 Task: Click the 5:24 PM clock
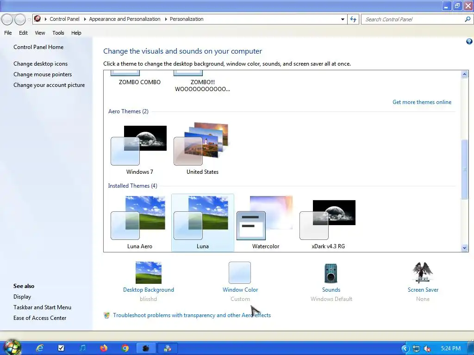point(450,349)
